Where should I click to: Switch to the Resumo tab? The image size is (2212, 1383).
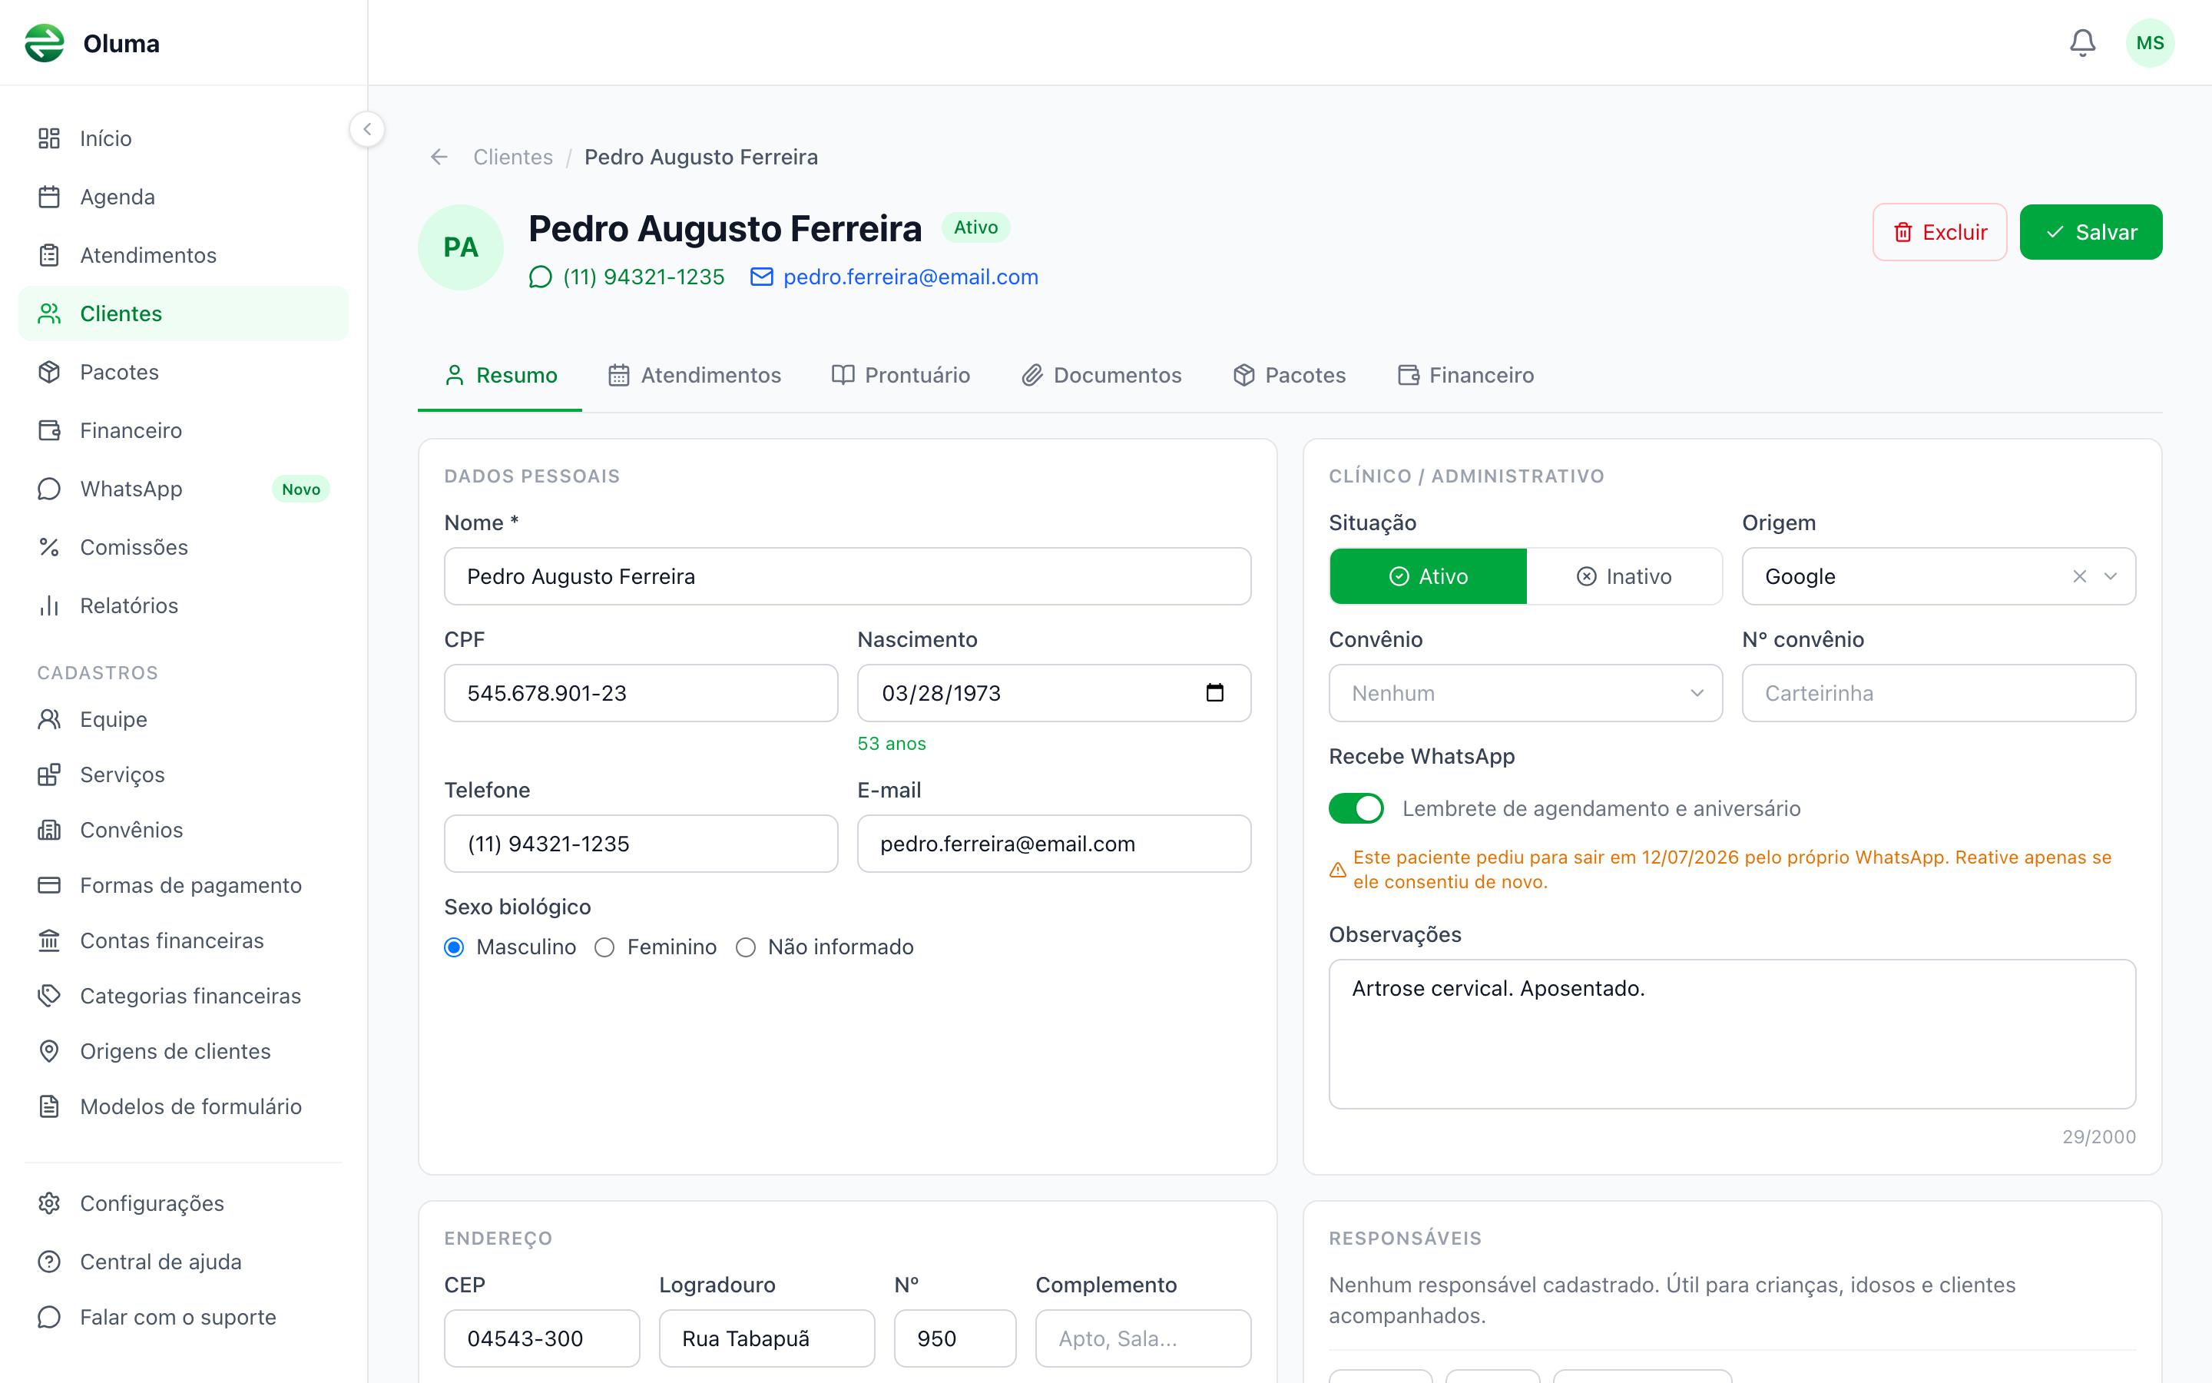[500, 375]
